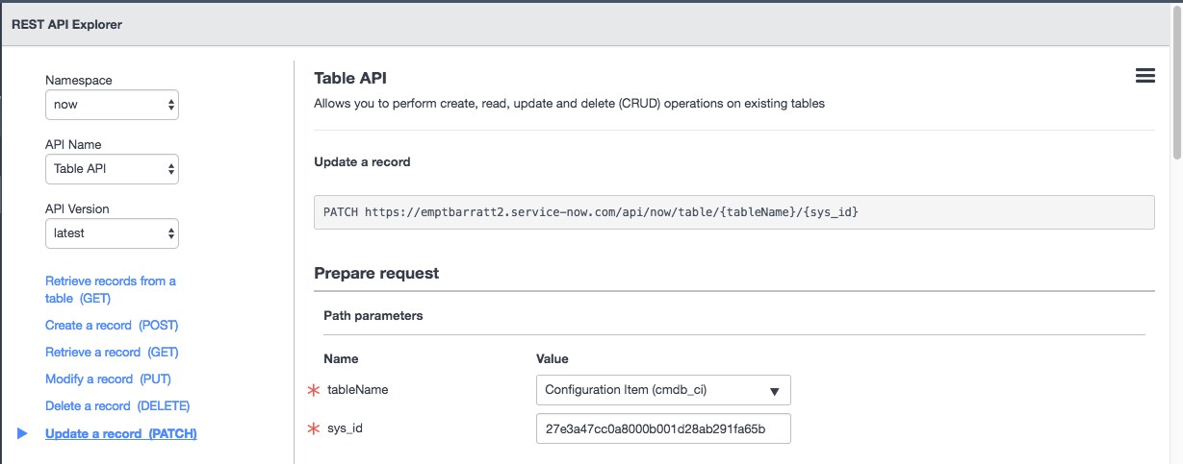Select Retrieve a record (GET)
Viewport: 1183px width, 464px height.
click(x=112, y=353)
